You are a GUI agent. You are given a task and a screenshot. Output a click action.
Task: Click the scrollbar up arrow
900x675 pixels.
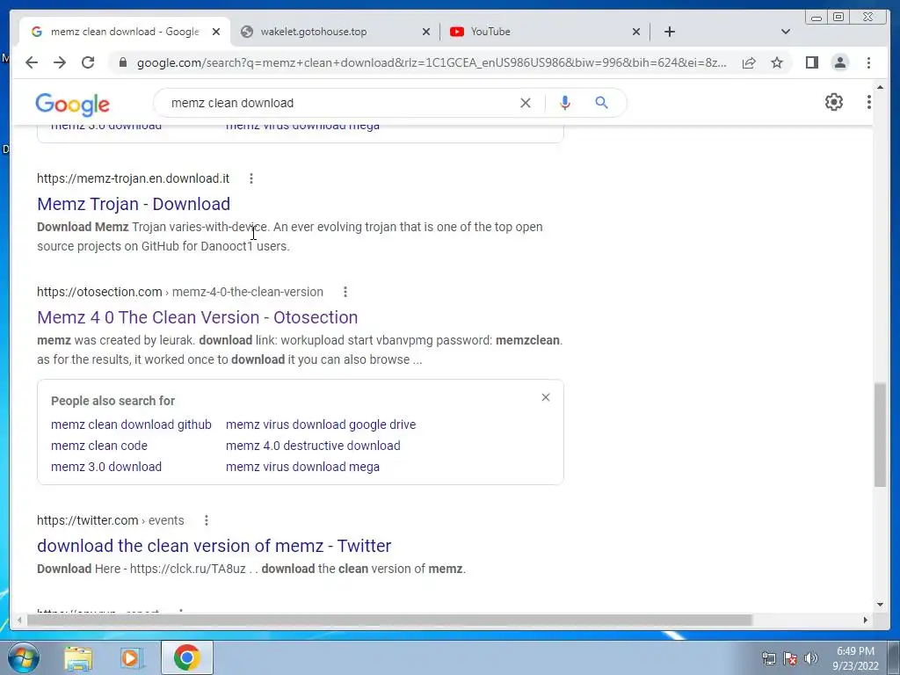(x=880, y=87)
